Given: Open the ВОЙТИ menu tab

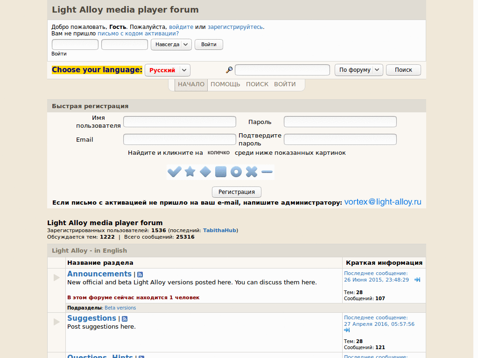Looking at the screenshot, I should point(285,84).
